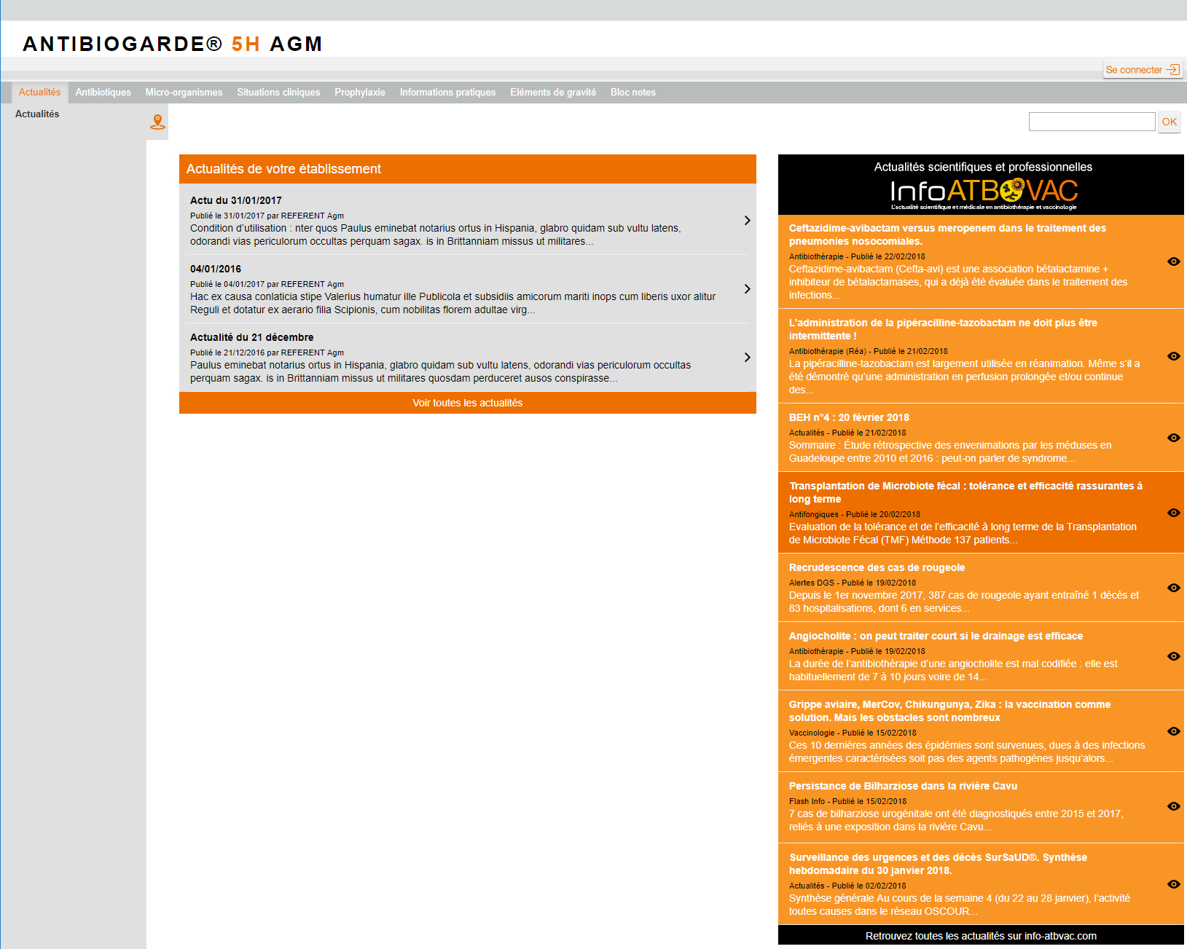The height and width of the screenshot is (949, 1187).
Task: Click 'Antibiothérapie (Réa) - Publié le 21/02/2018' text
Action: pyautogui.click(x=868, y=351)
